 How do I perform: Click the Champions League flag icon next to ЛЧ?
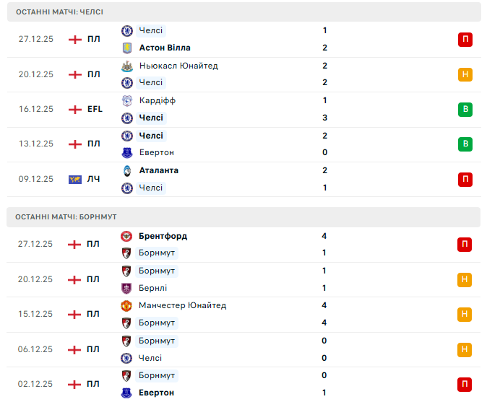coord(74,179)
